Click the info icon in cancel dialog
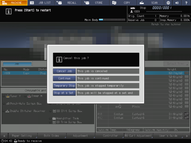 click(x=59, y=60)
